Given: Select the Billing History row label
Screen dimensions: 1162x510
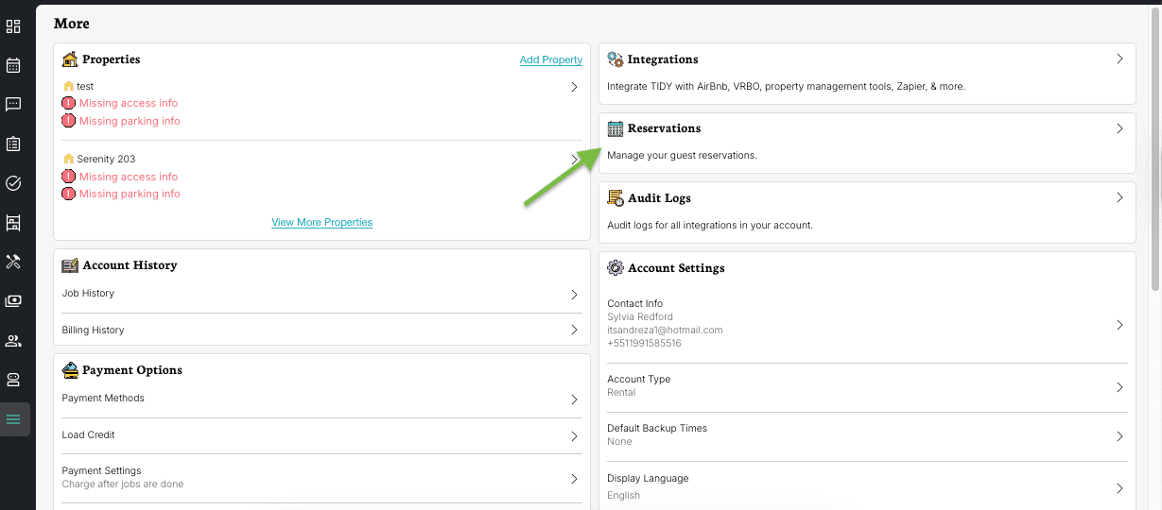Looking at the screenshot, I should [93, 330].
